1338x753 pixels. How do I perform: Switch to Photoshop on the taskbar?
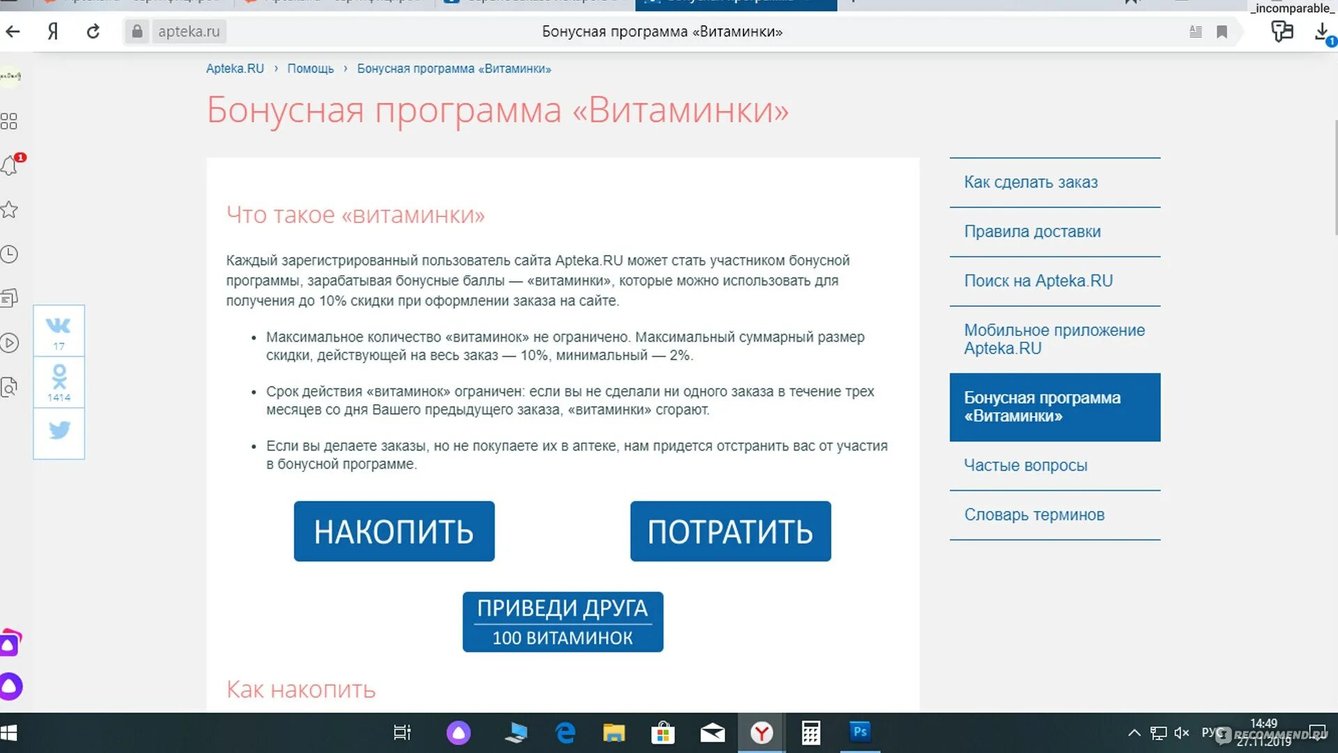point(860,732)
